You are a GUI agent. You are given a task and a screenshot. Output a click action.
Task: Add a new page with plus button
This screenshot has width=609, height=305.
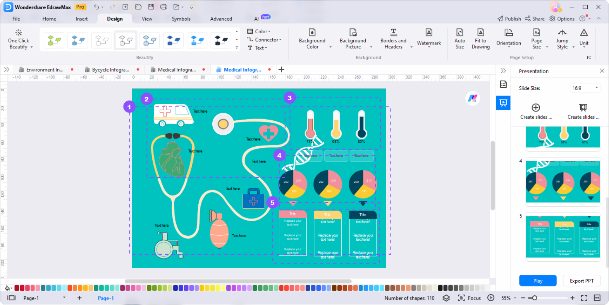[x=79, y=298]
